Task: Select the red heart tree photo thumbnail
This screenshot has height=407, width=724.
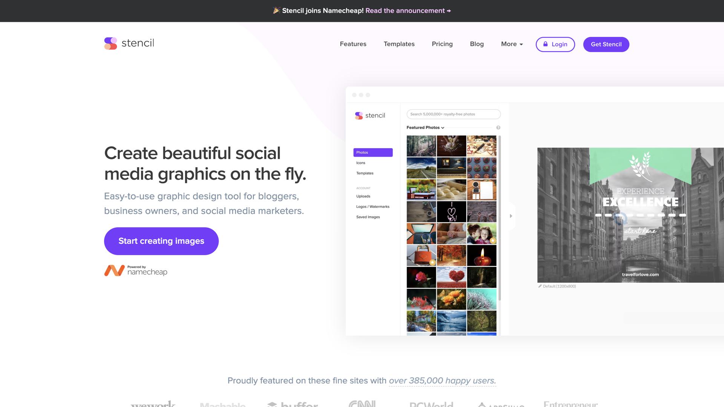Action: pos(451,277)
